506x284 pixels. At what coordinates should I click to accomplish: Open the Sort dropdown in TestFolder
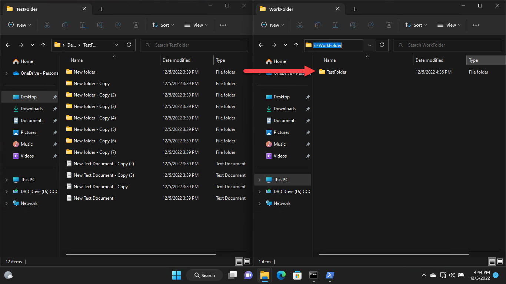(163, 25)
